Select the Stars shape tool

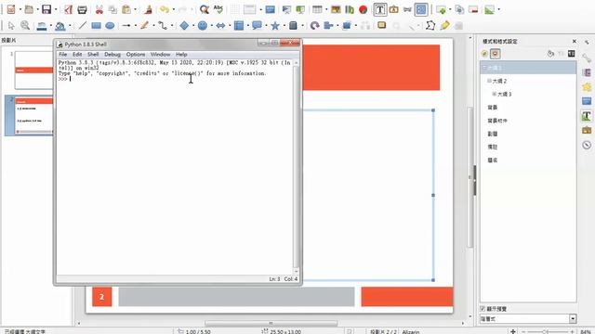pos(275,25)
